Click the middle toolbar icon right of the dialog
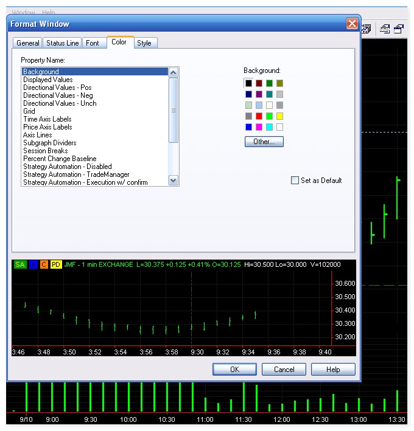This screenshot has height=431, width=414. 385,29
